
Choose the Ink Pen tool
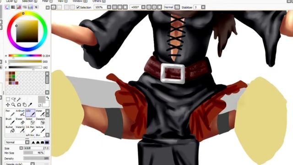(x=30, y=129)
